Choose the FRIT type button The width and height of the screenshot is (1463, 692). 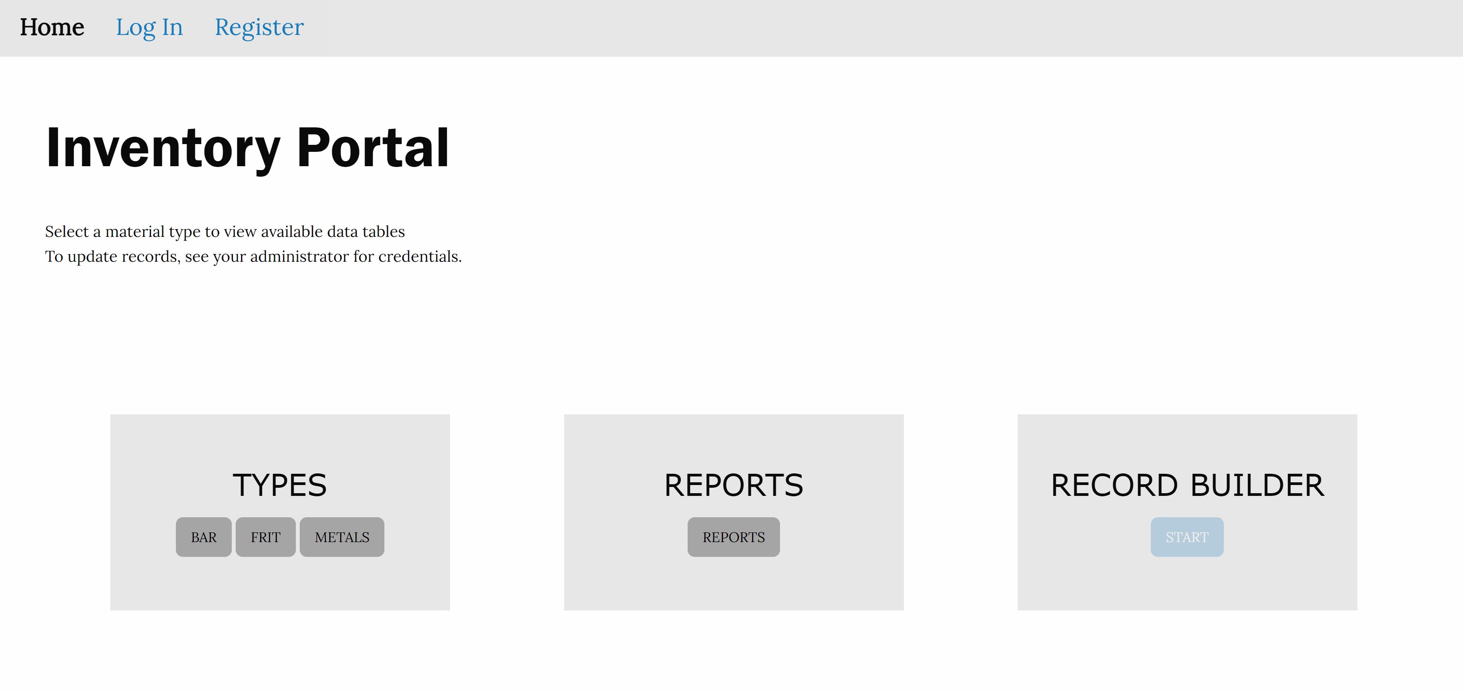[x=265, y=537]
